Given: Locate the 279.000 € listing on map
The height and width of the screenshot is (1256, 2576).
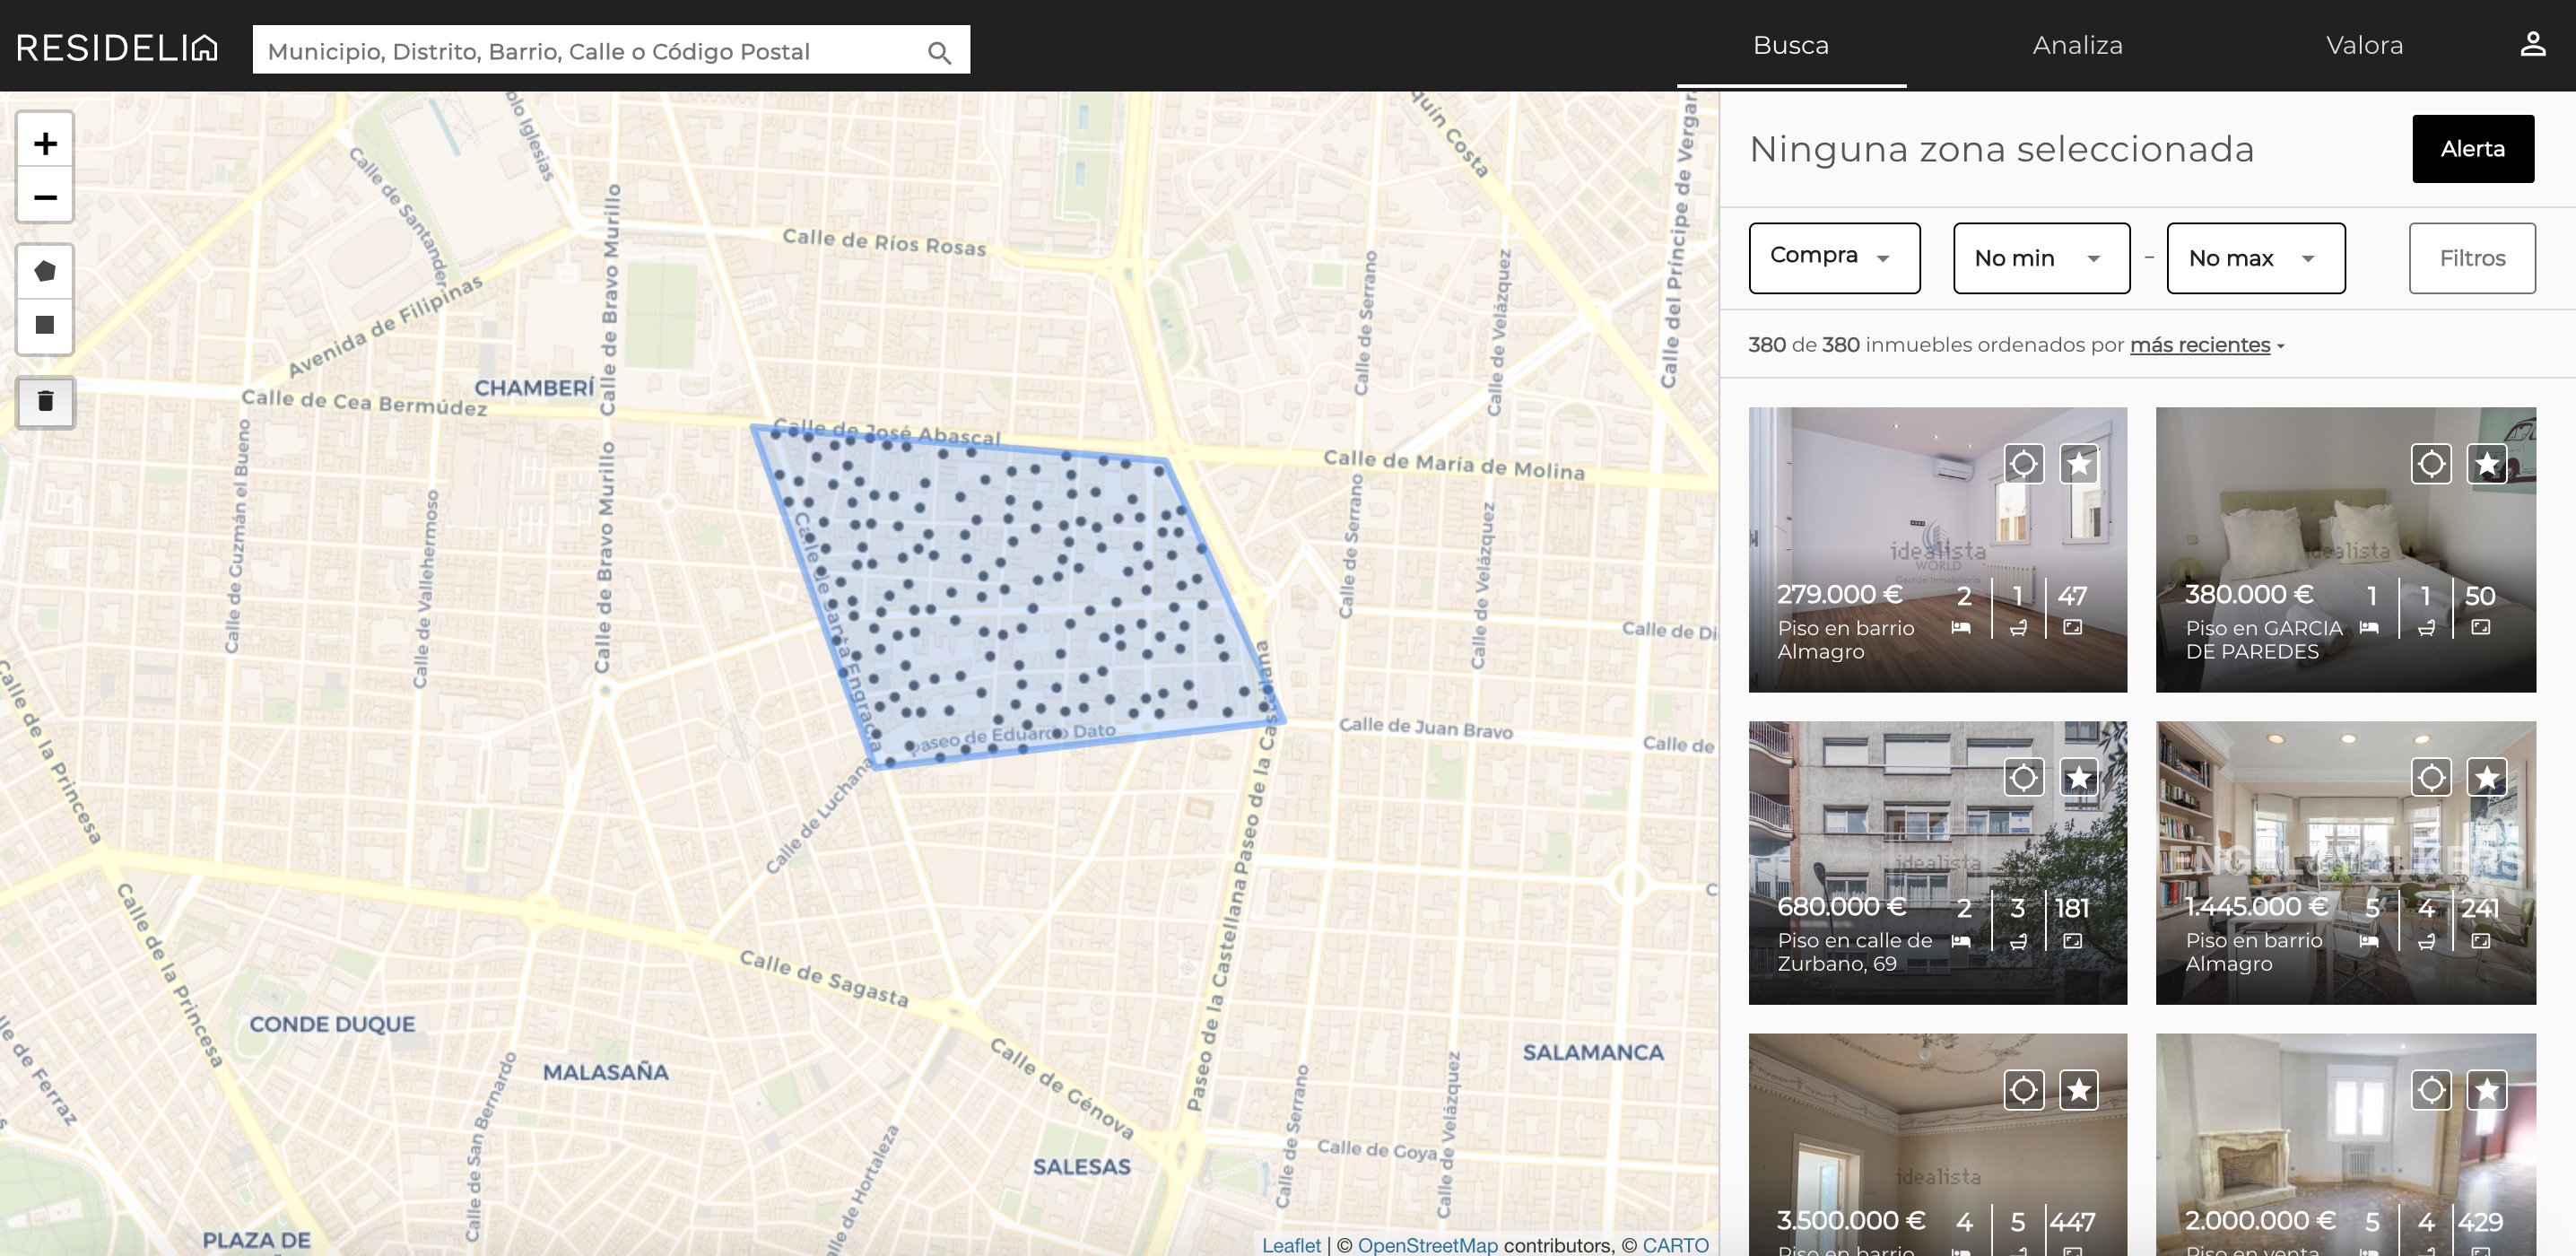Looking at the screenshot, I should click(2023, 464).
